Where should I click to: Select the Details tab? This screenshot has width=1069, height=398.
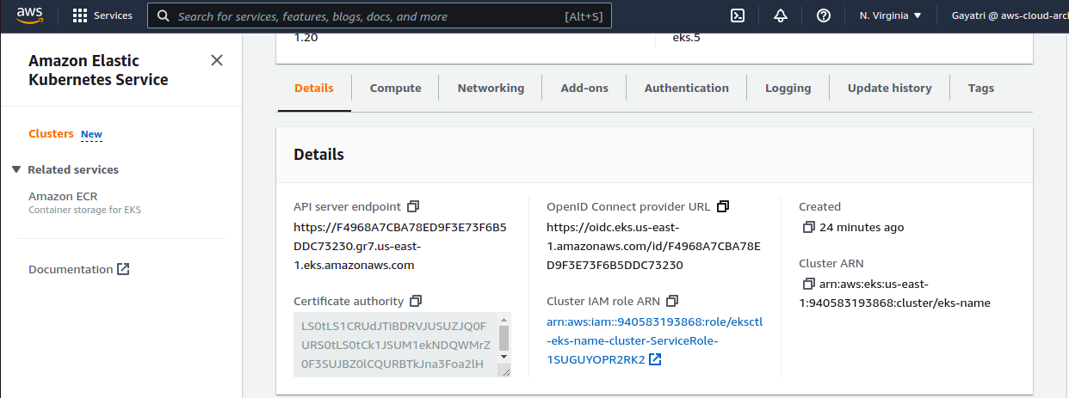point(314,88)
